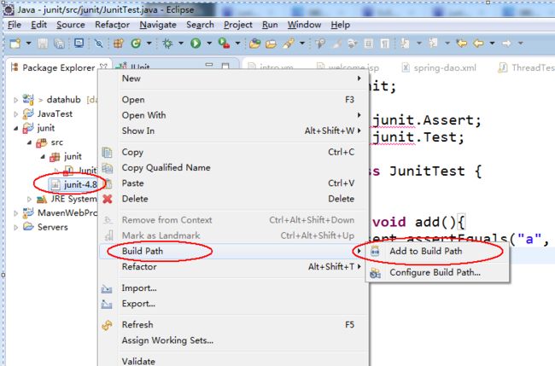Viewport: 555px width, 366px height.
Task: Click the Open Type toolbar icon
Action: (254, 44)
